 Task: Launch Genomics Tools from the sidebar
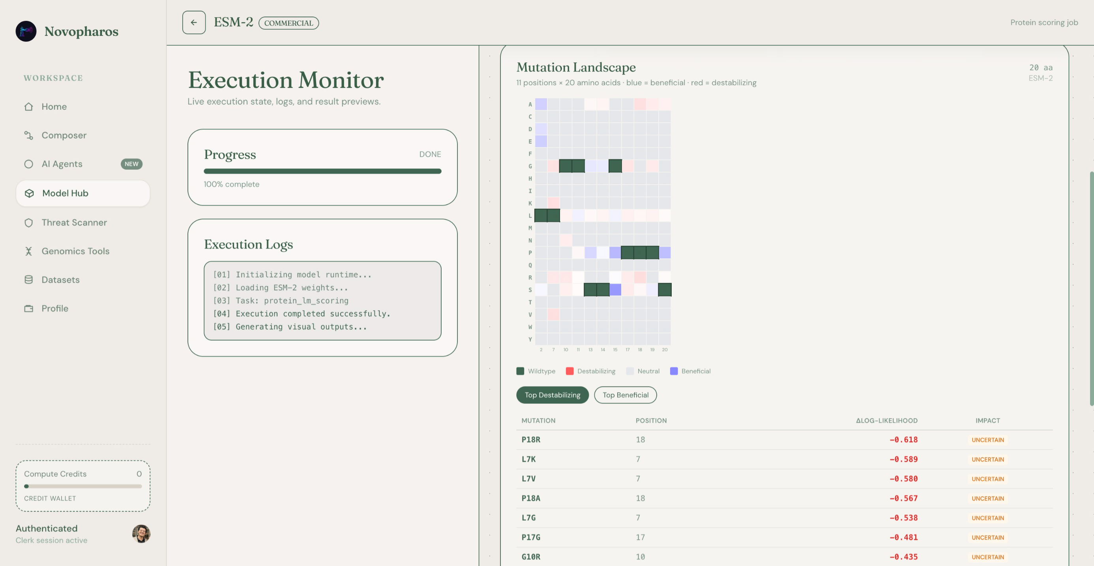75,251
